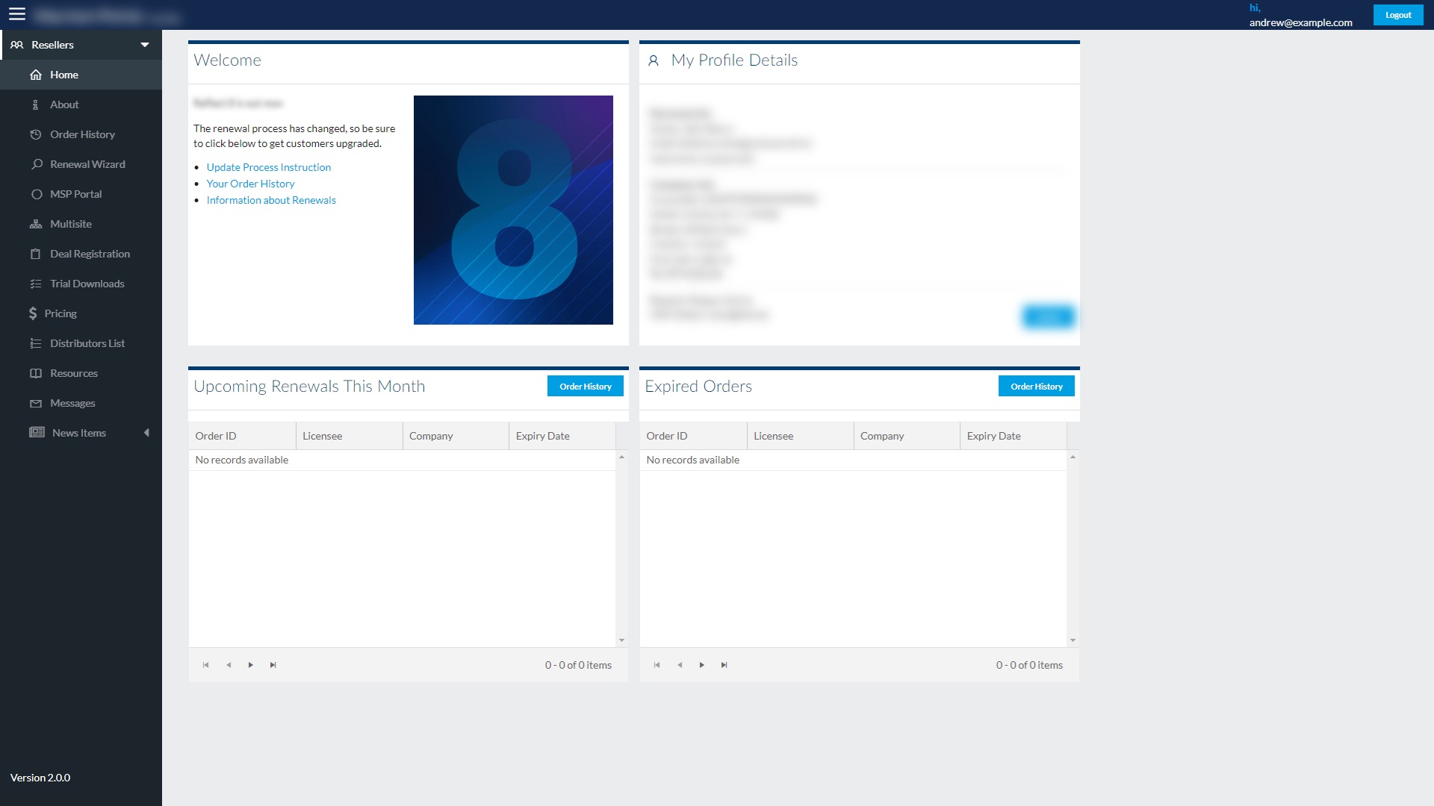The width and height of the screenshot is (1434, 806).
Task: Select the Multisite icon
Action: tap(35, 223)
